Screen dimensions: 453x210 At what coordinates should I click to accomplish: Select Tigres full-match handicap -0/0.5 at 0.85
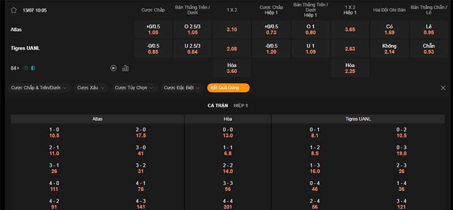(x=153, y=49)
